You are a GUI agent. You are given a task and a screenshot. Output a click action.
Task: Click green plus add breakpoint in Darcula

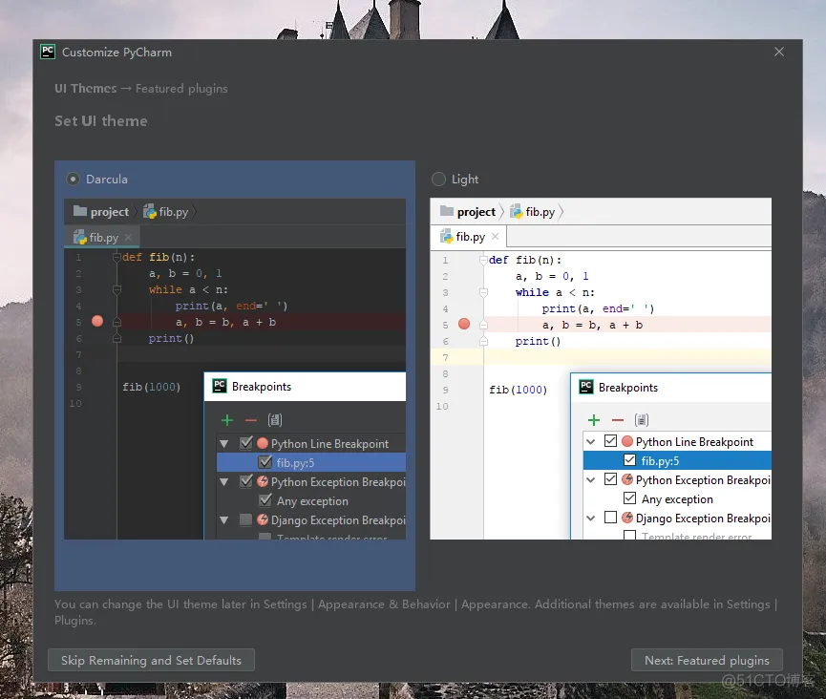tap(227, 420)
